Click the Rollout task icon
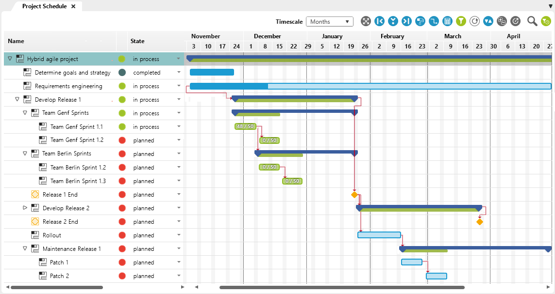The width and height of the screenshot is (555, 294). tap(35, 235)
